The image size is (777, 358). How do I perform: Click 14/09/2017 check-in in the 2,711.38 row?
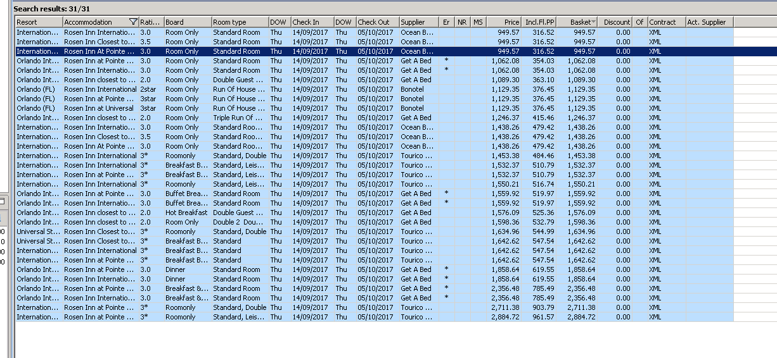[x=311, y=307]
